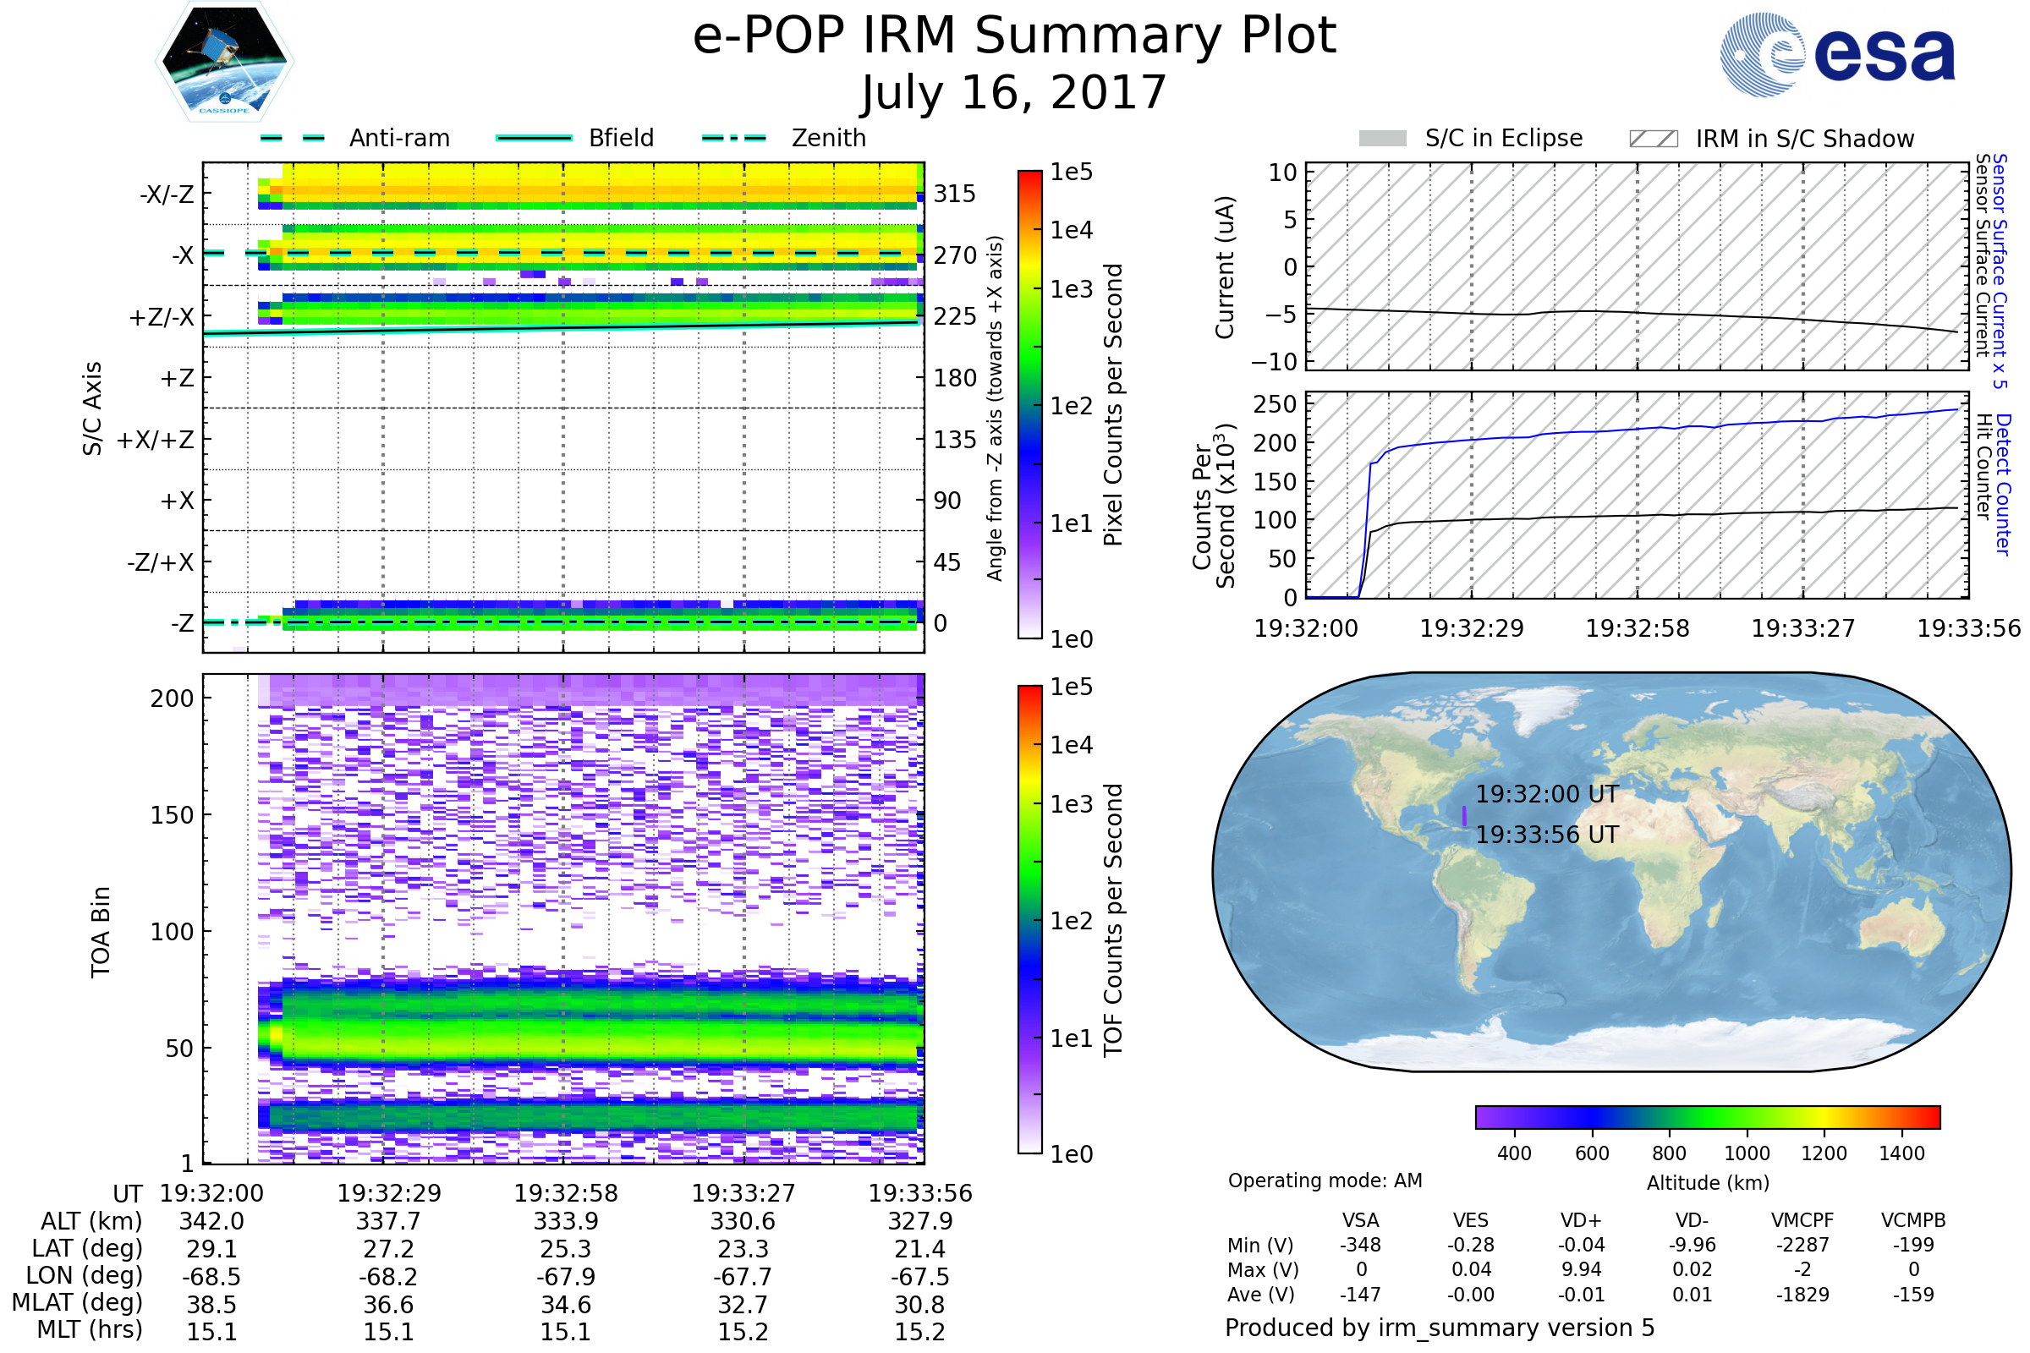Click the S/C in Eclipse gray swatch
Viewport: 2030px width, 1353px height.
(x=1382, y=139)
